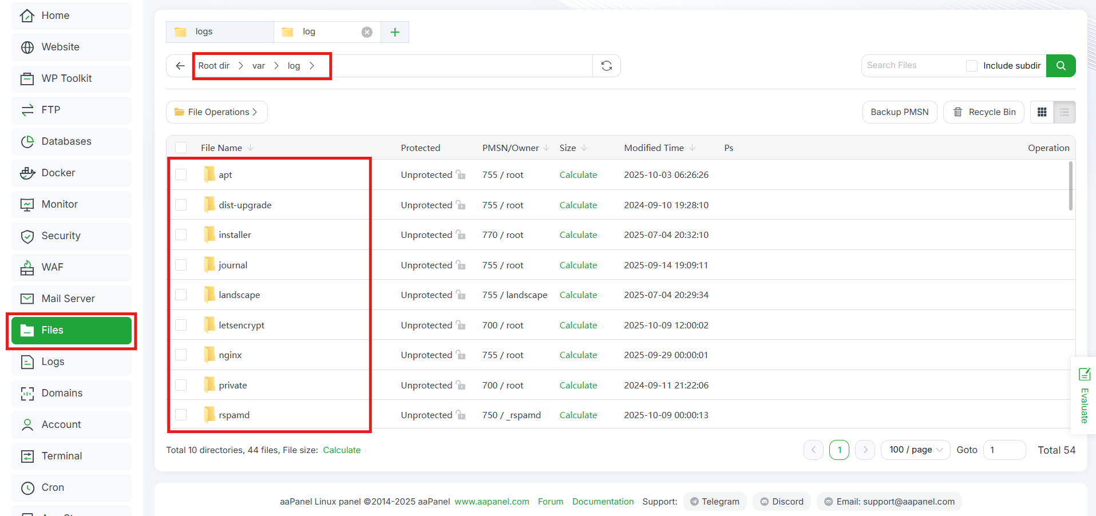Sort by File Name column
Image resolution: width=1096 pixels, height=516 pixels.
(x=227, y=148)
